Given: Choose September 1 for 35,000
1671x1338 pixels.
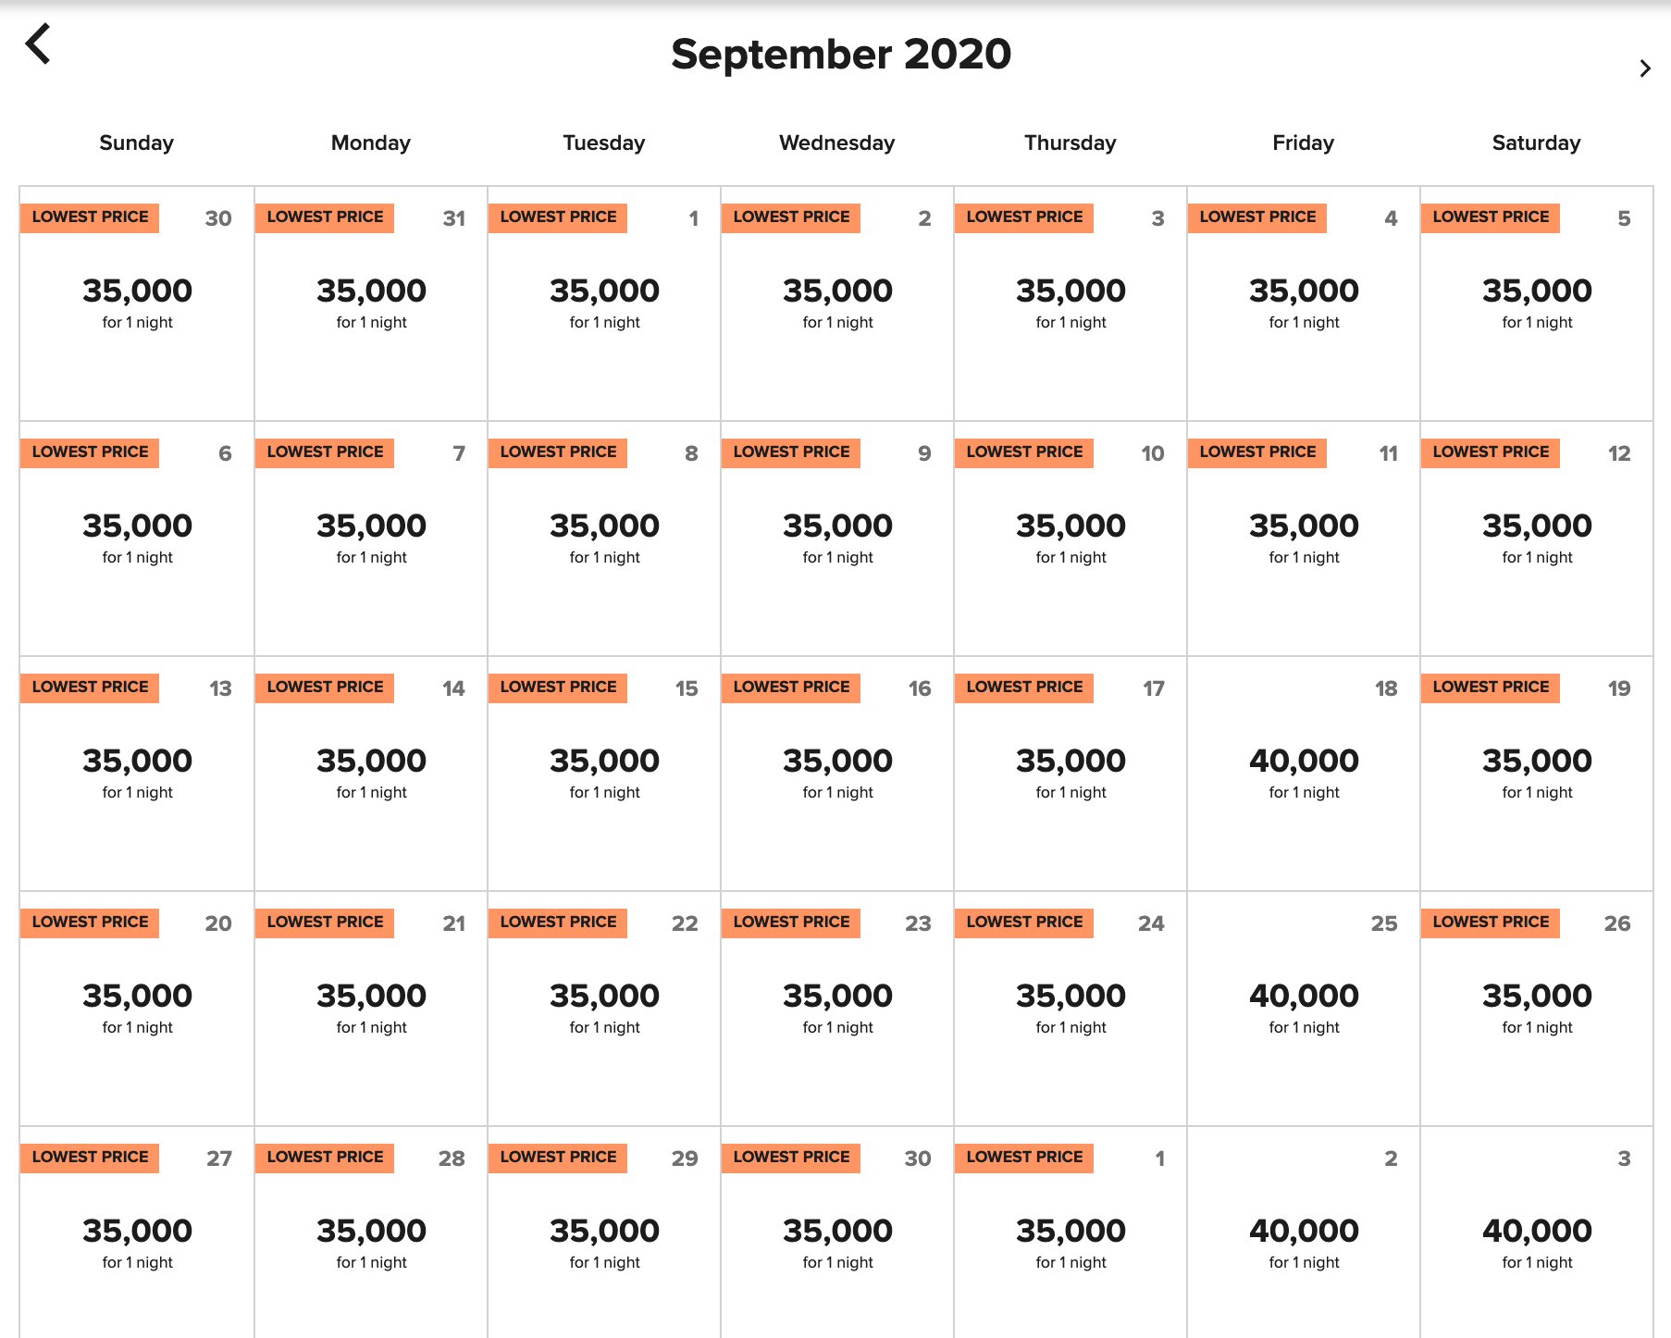Looking at the screenshot, I should (604, 304).
